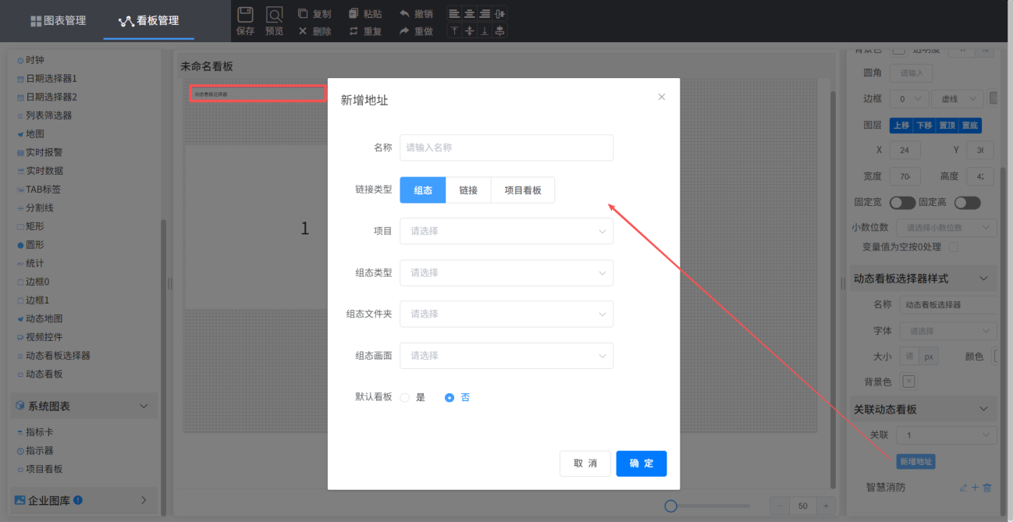This screenshot has height=522, width=1013.
Task: Click the 取消 button
Action: pos(585,463)
